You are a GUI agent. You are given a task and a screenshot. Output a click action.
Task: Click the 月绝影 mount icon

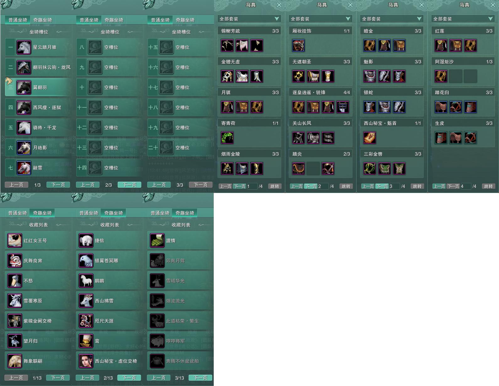tap(24, 148)
